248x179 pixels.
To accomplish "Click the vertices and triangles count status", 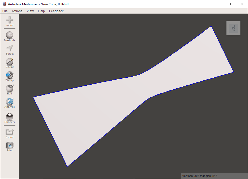I will tap(200, 176).
